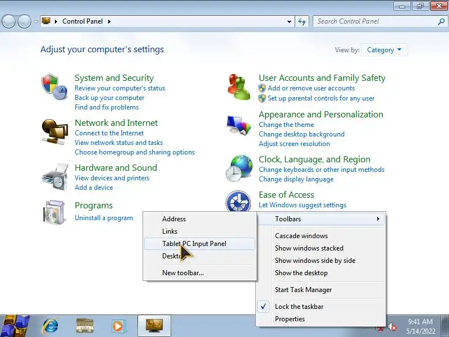The width and height of the screenshot is (449, 337).
Task: Open Internet Explorer from the taskbar
Action: (51, 326)
